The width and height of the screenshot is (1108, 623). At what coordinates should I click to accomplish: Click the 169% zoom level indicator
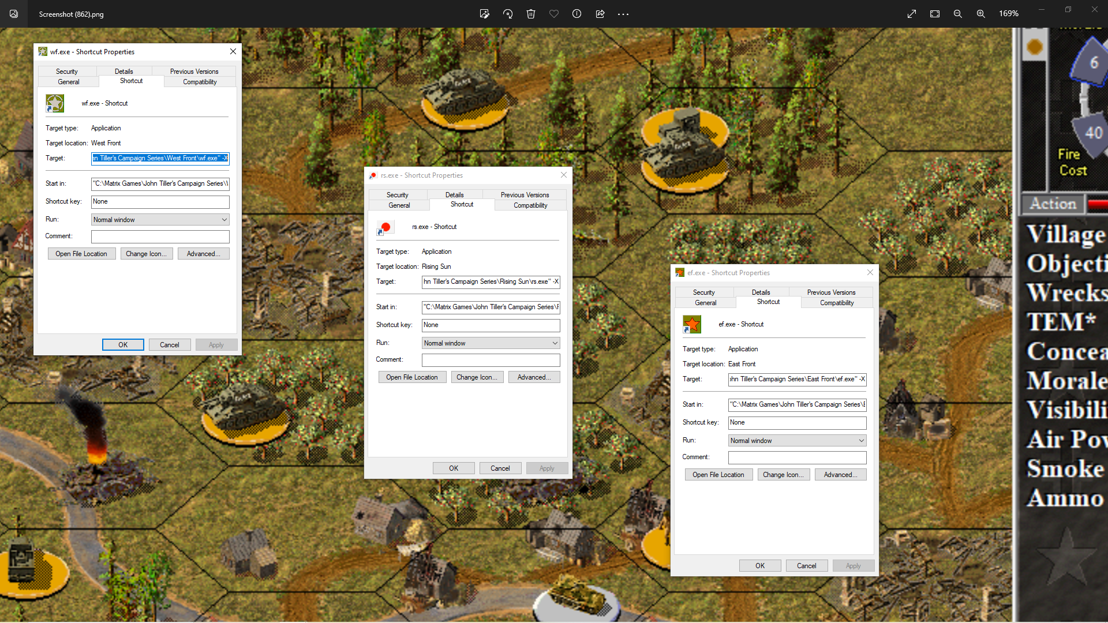pos(1009,14)
